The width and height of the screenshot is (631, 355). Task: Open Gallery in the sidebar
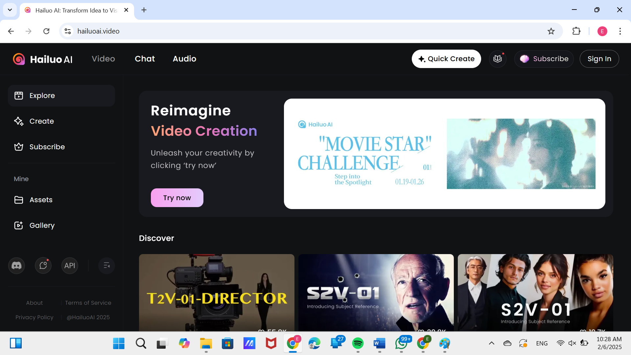point(61,225)
